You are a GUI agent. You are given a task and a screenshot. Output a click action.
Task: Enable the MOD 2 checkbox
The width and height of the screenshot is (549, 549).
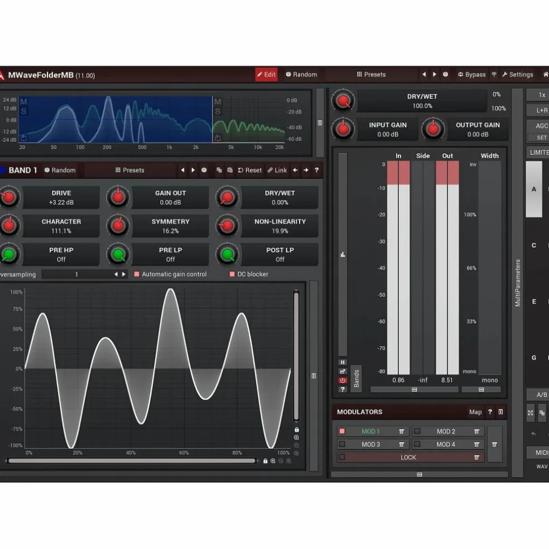pyautogui.click(x=417, y=431)
